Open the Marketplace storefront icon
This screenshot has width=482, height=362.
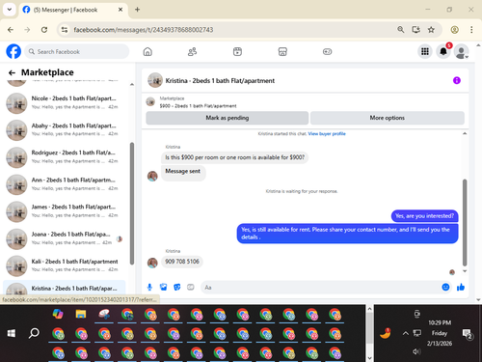coord(282,51)
